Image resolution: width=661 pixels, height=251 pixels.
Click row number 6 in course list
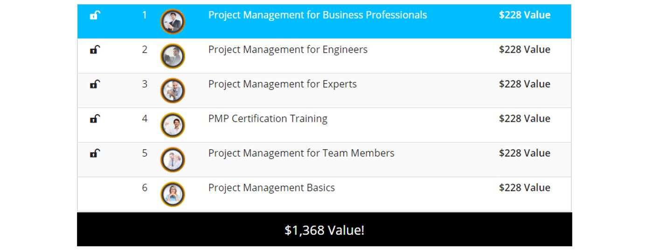point(145,188)
